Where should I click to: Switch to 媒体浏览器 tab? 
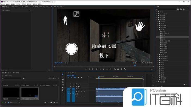click(x=16, y=73)
